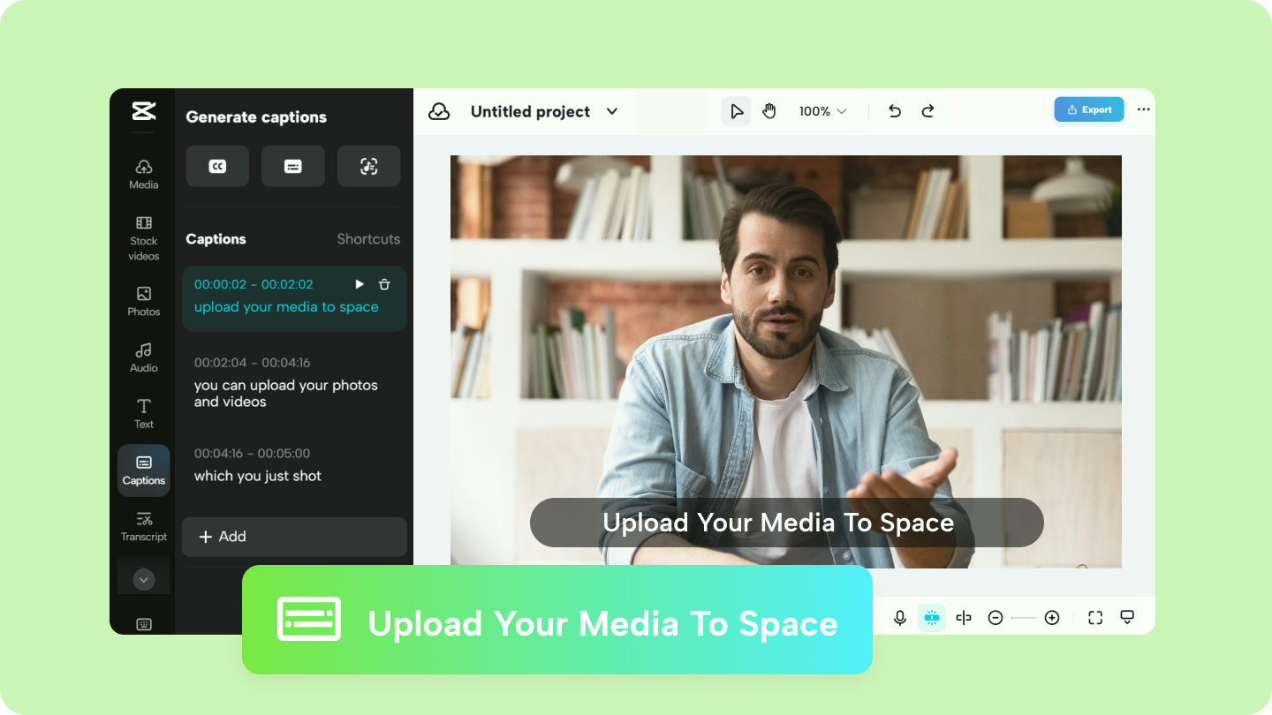Open the Shortcuts link
The height and width of the screenshot is (715, 1272).
pos(368,239)
